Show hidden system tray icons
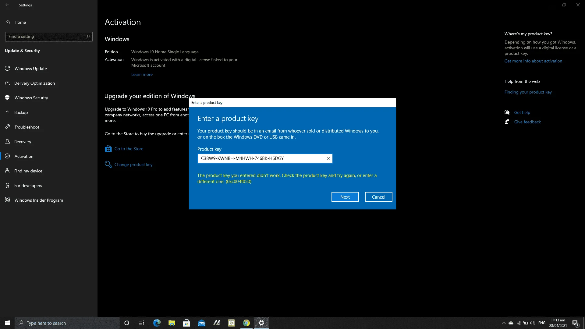The width and height of the screenshot is (585, 329). tap(503, 323)
